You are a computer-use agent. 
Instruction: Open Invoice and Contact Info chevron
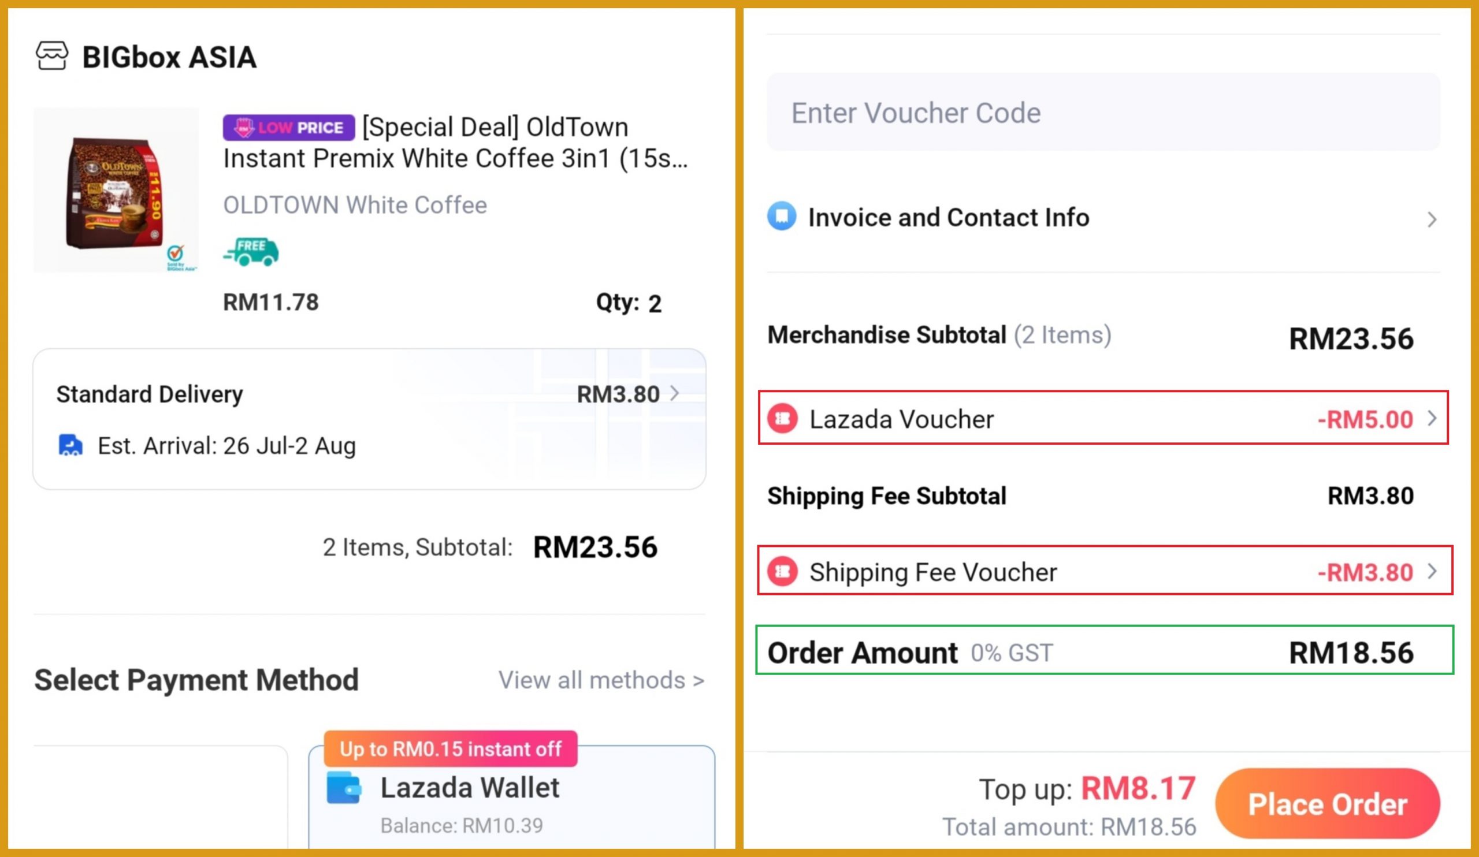click(x=1432, y=219)
